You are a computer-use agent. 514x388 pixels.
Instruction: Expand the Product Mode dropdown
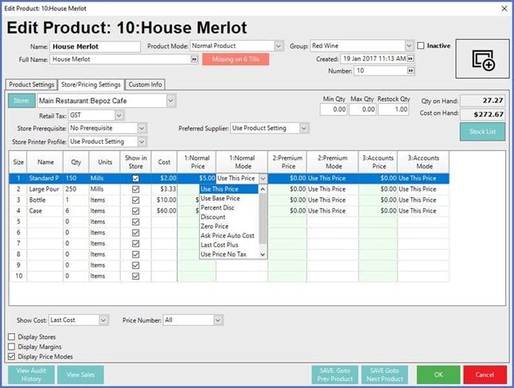click(278, 46)
